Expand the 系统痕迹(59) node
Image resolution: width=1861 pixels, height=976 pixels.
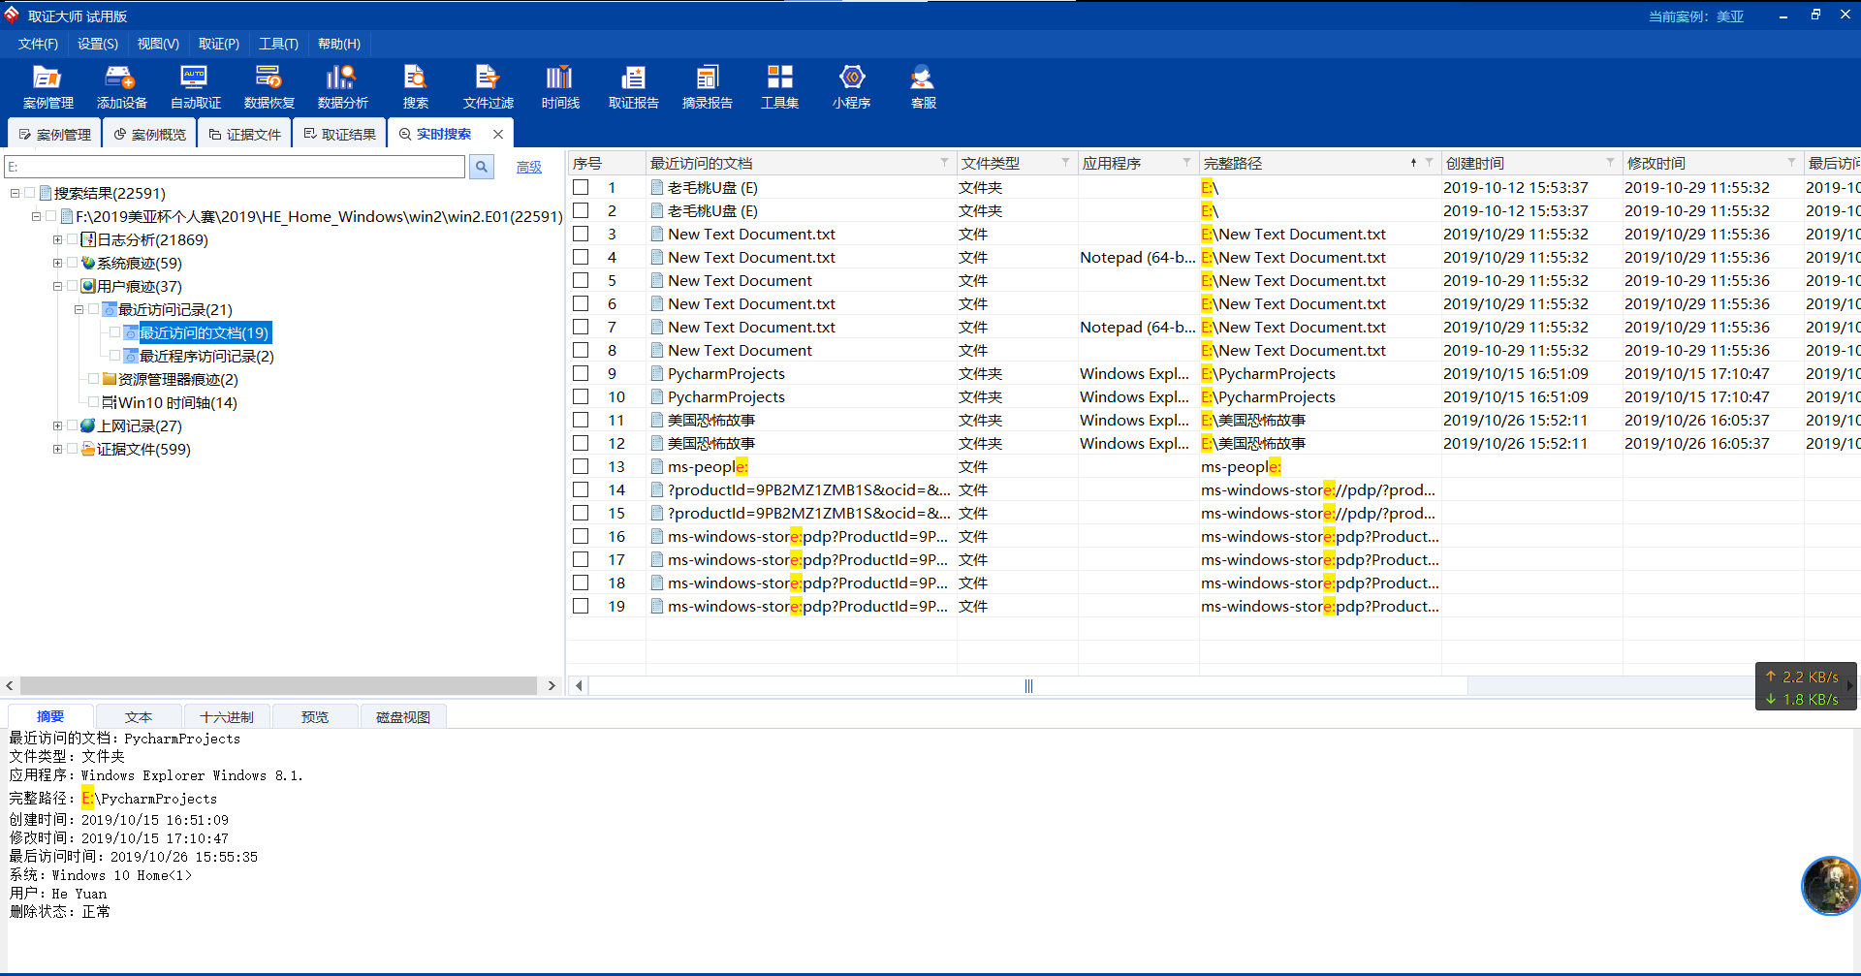click(x=57, y=263)
